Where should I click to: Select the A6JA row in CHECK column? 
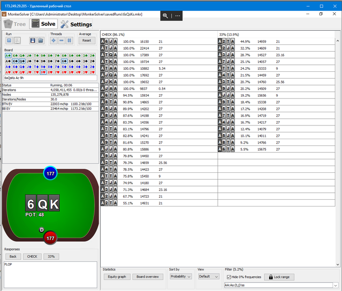[159, 42]
